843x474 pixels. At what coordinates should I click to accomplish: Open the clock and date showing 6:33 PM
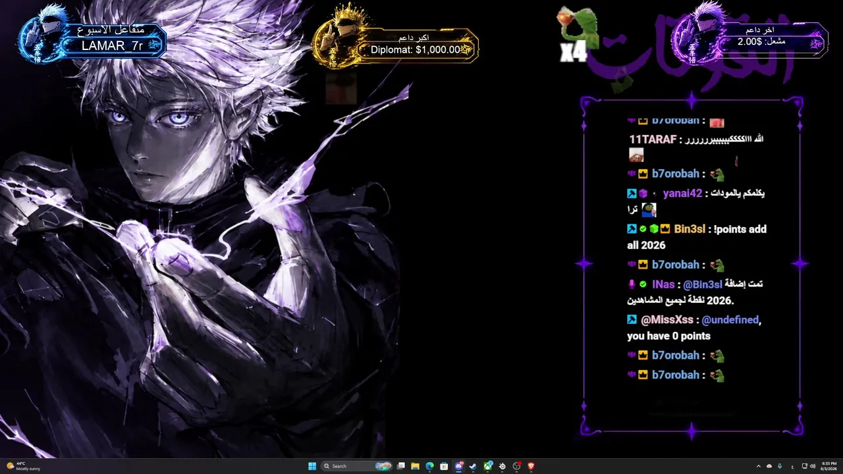click(x=829, y=466)
